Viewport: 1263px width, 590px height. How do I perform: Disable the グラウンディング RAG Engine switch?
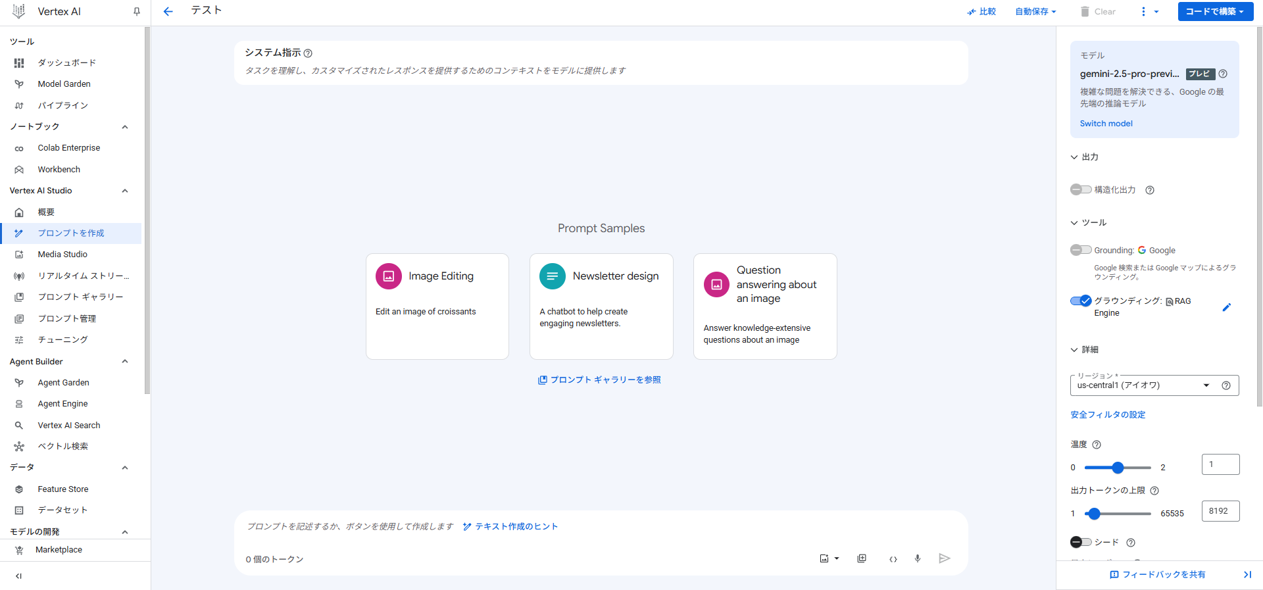pyautogui.click(x=1081, y=301)
